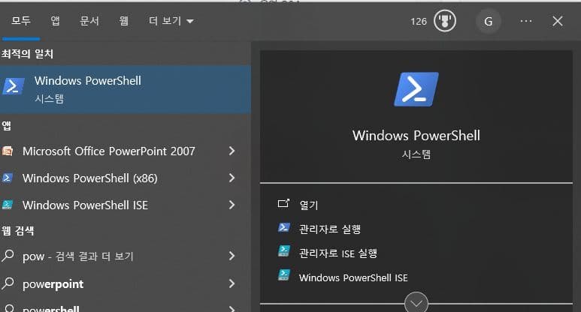The height and width of the screenshot is (312, 581).
Task: Click the 126 rewards points count
Action: (419, 22)
